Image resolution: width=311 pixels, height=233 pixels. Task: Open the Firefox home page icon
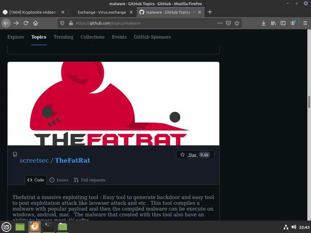(x=36, y=23)
